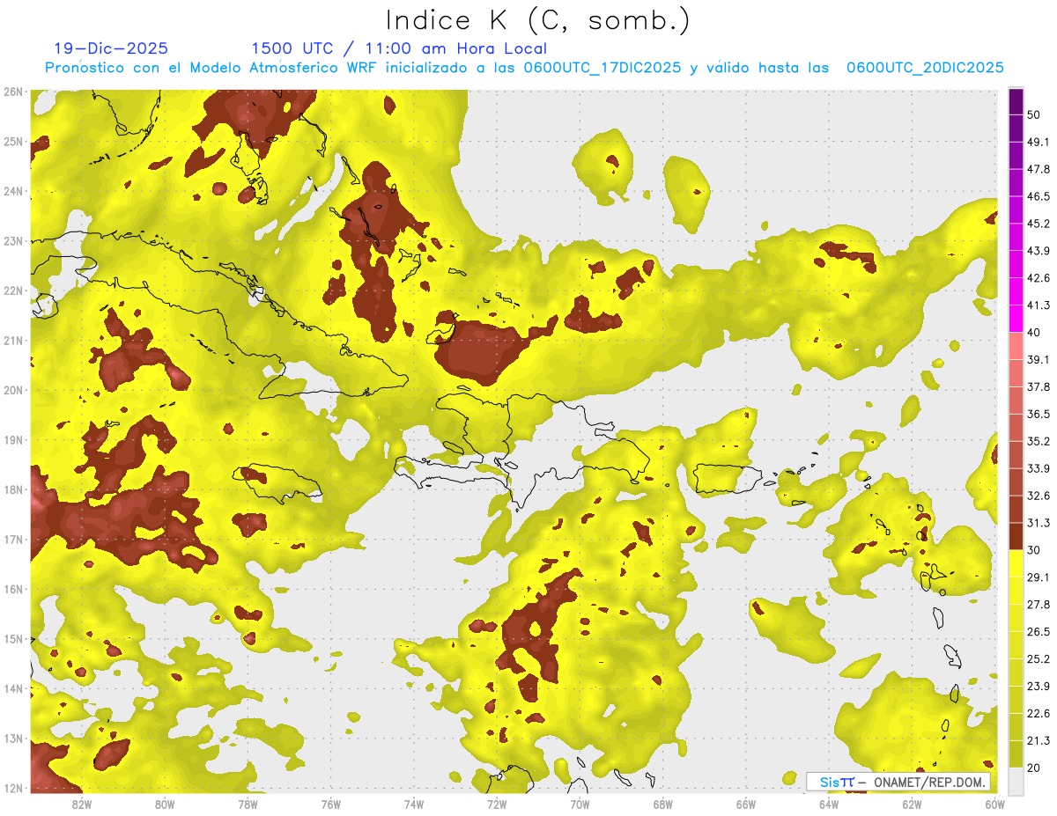Click the "76W" longitude label

click(331, 804)
